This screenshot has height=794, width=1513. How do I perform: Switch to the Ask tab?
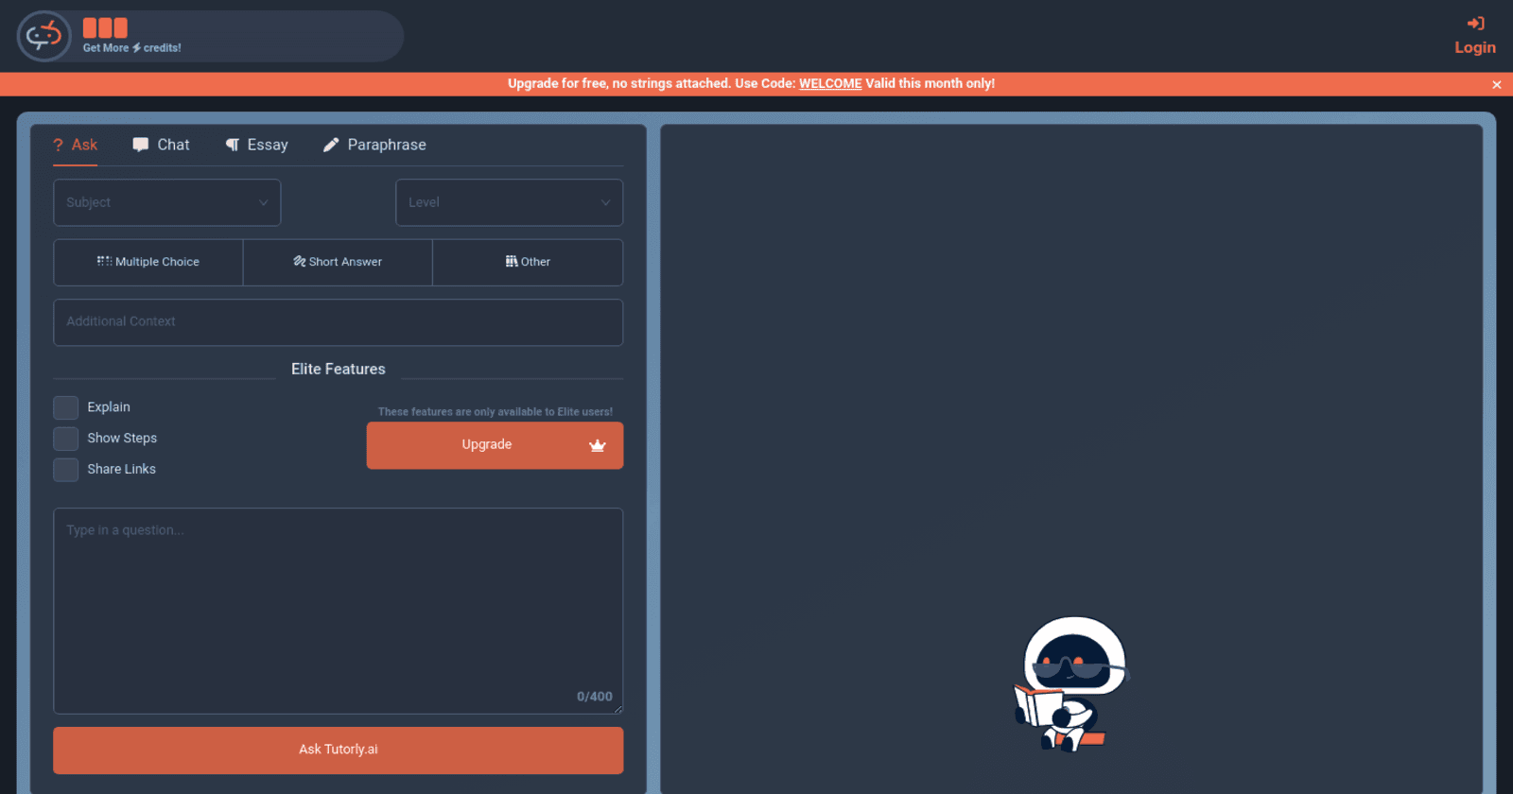point(76,145)
